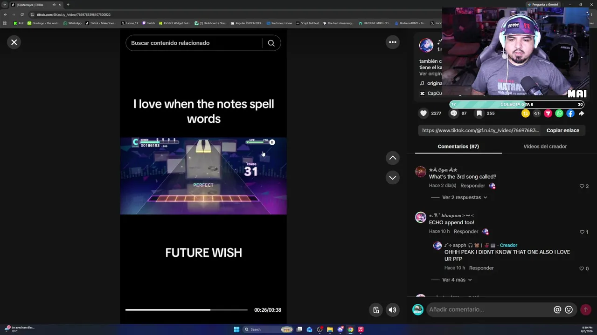Click the address bar URL

(74, 14)
